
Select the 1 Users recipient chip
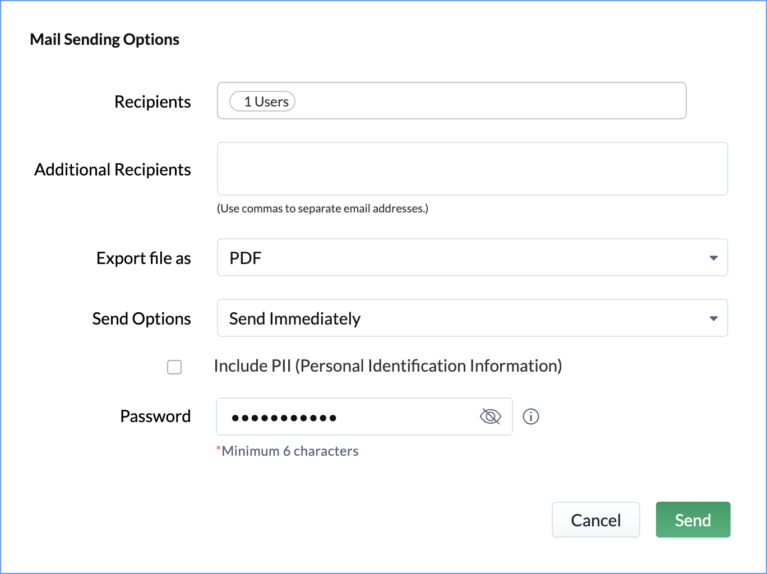(262, 101)
